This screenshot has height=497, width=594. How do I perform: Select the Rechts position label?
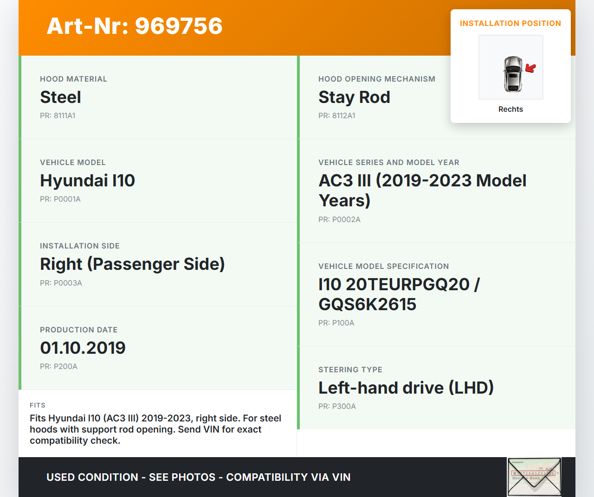tap(510, 109)
